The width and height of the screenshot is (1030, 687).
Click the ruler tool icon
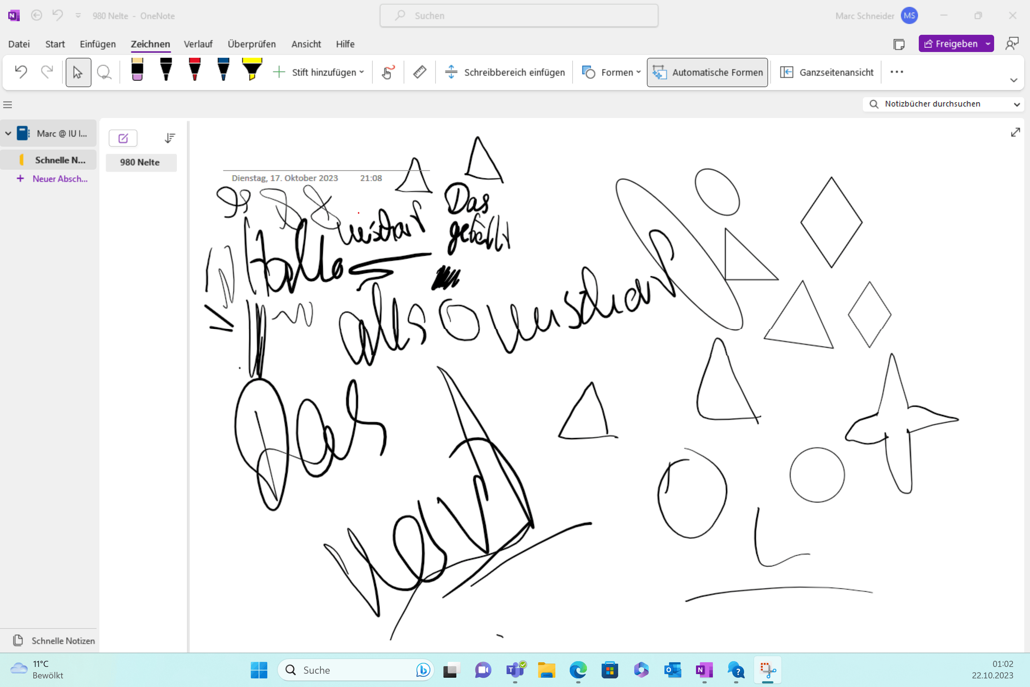point(419,72)
